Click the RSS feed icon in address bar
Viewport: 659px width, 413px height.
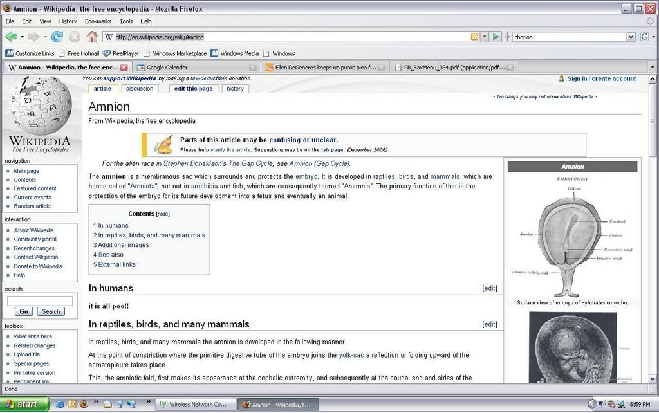tap(474, 37)
